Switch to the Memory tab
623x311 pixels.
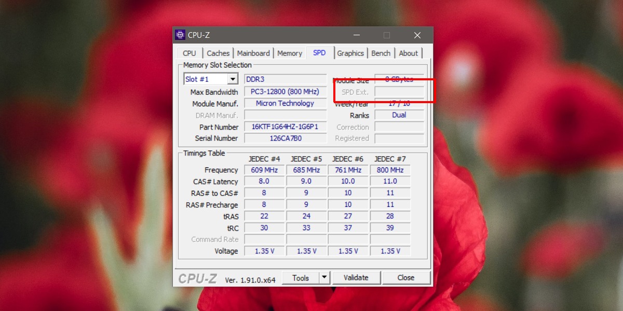tap(289, 53)
